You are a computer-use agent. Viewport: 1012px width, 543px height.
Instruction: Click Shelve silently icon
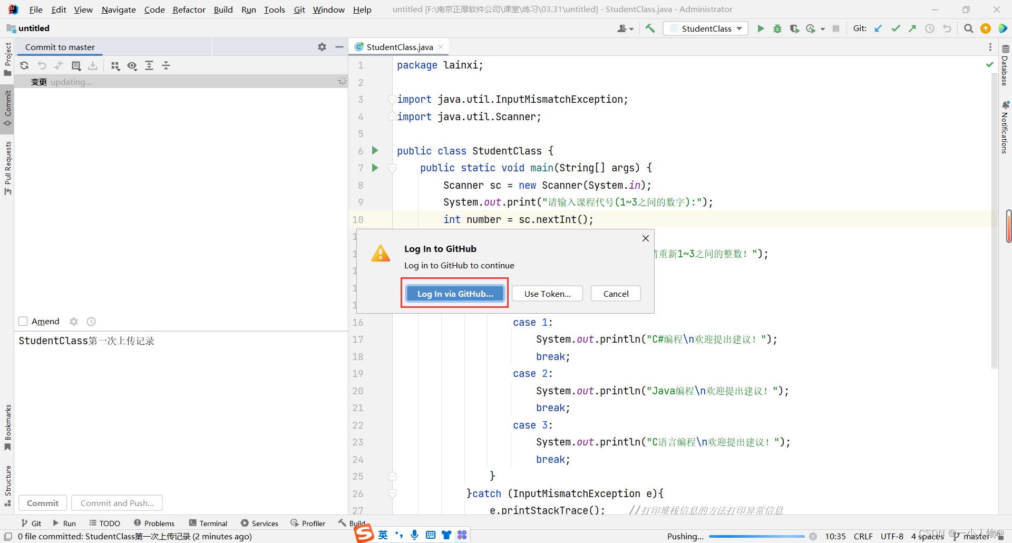[x=93, y=65]
